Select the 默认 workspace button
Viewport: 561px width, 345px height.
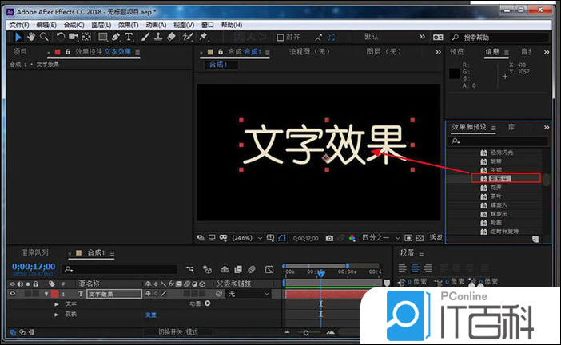tap(372, 37)
